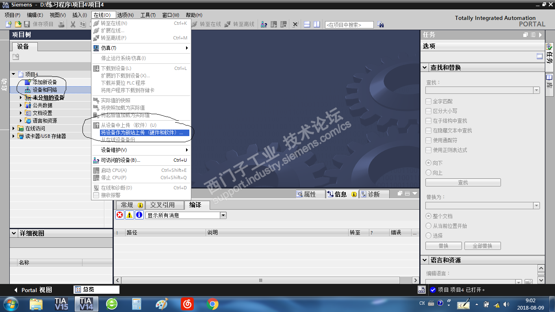
Task: Enable the 区分大小写 checkbox
Action: click(x=428, y=111)
